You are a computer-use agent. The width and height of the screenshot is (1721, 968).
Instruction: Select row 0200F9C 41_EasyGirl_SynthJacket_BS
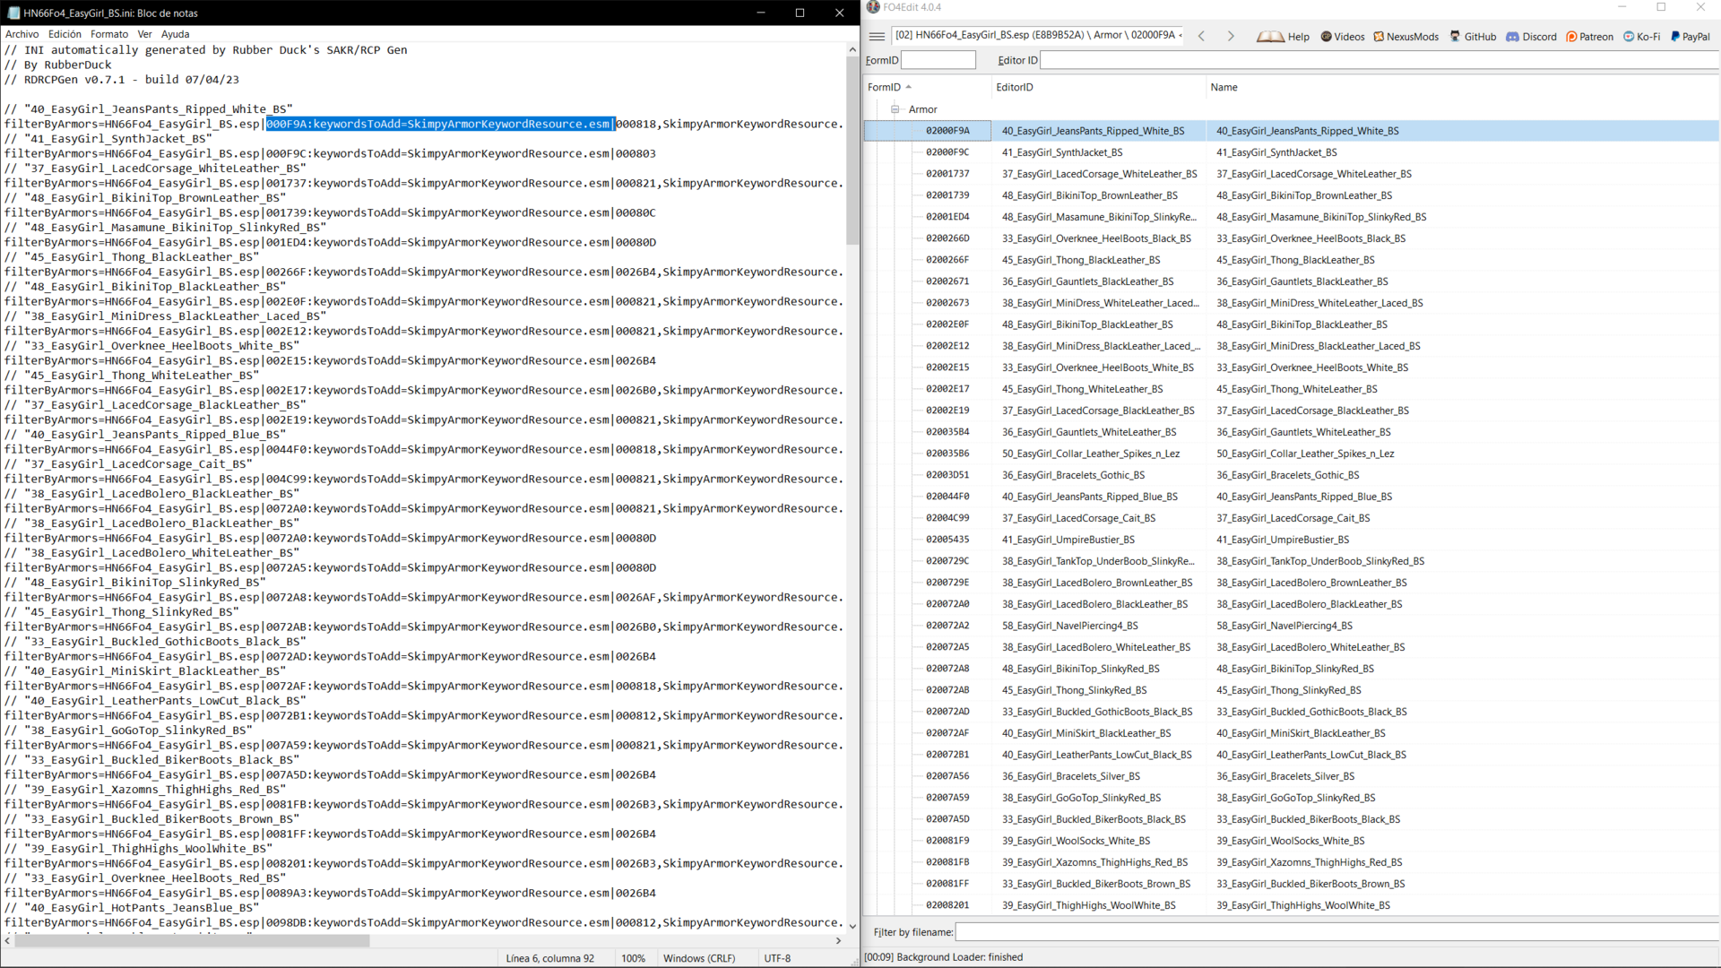[1292, 152]
